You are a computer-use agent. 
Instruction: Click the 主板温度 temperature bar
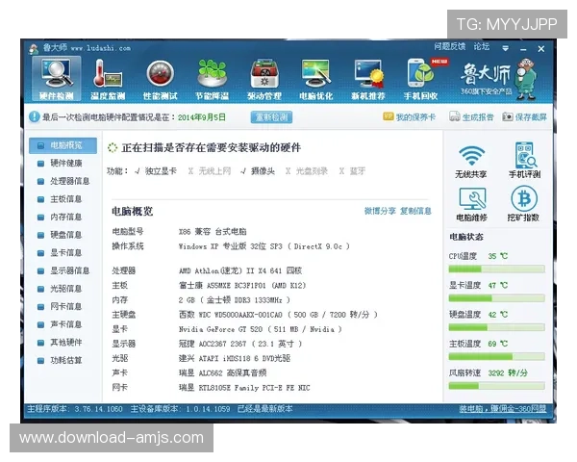tap(496, 357)
